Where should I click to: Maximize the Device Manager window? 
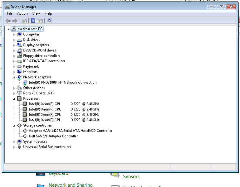(221, 7)
